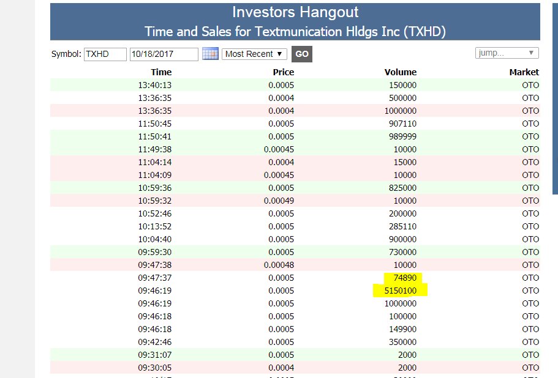
Task: Click volume 350000
Action: pos(402,342)
